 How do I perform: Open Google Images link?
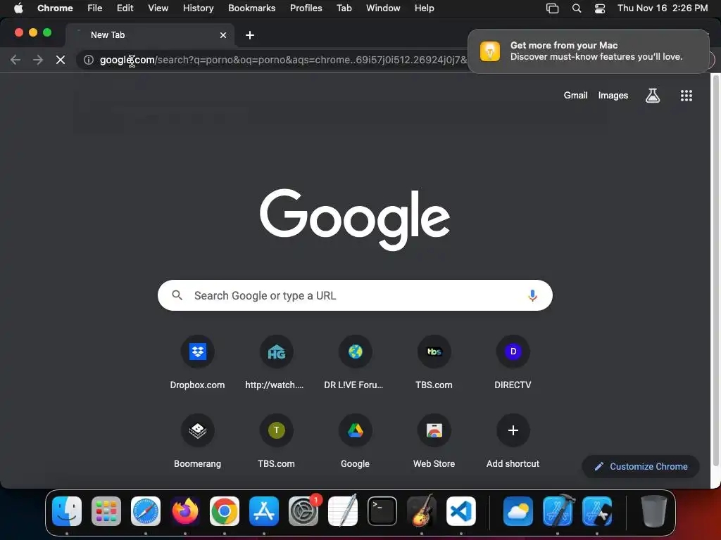point(613,95)
